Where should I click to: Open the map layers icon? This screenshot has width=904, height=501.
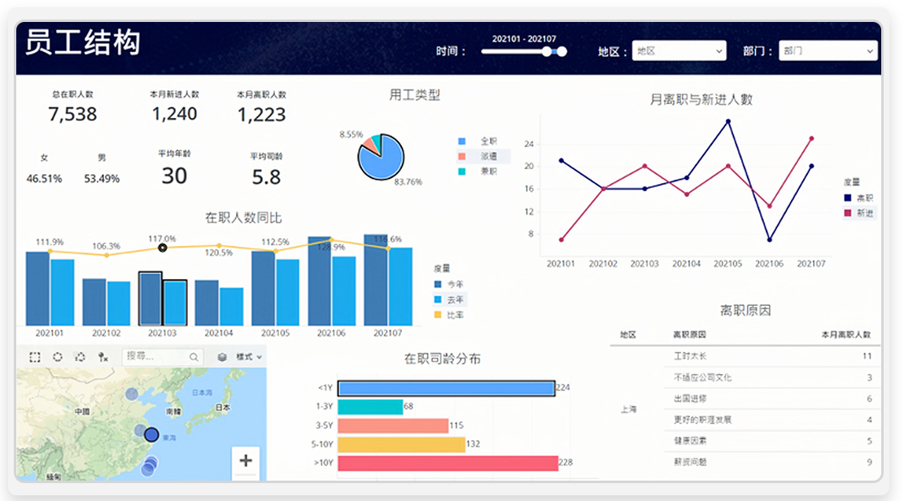coord(222,357)
